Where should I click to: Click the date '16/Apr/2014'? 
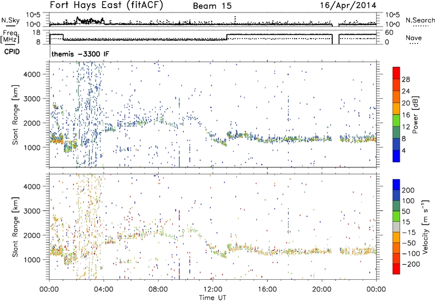(x=349, y=5)
